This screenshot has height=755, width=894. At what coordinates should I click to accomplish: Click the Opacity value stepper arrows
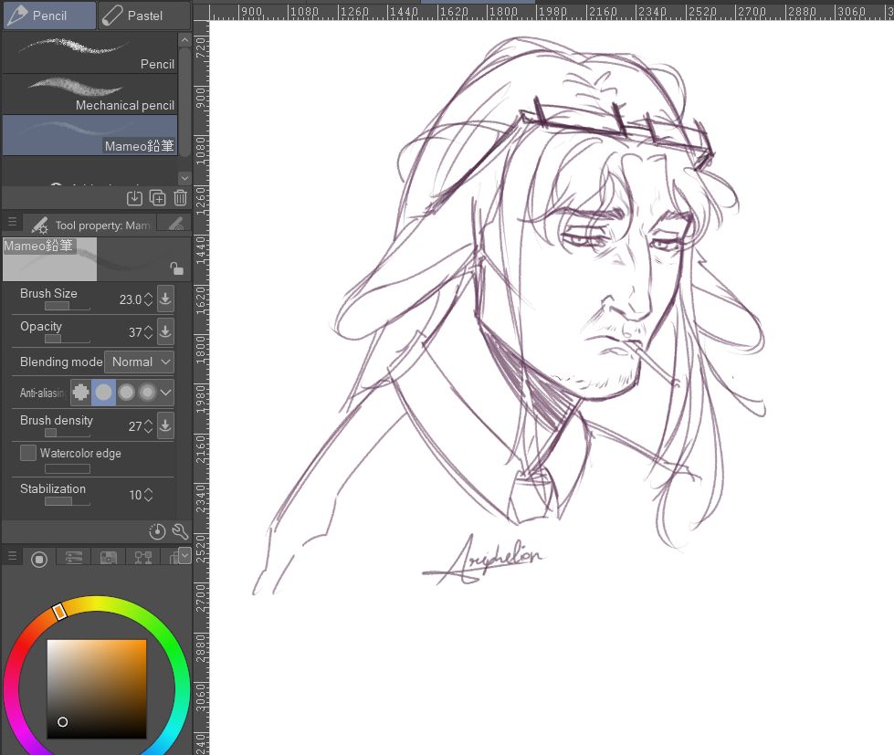(x=148, y=332)
